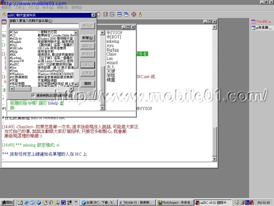Click the first Quick Launch icon with the pencil
274x206 pixels.
[x=20, y=203]
